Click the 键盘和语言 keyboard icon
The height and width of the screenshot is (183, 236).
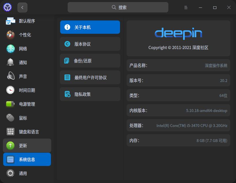point(10,132)
